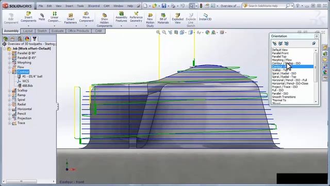This screenshot has width=330, height=186.
Task: Expand the Spiral operation
Action: point(9,100)
